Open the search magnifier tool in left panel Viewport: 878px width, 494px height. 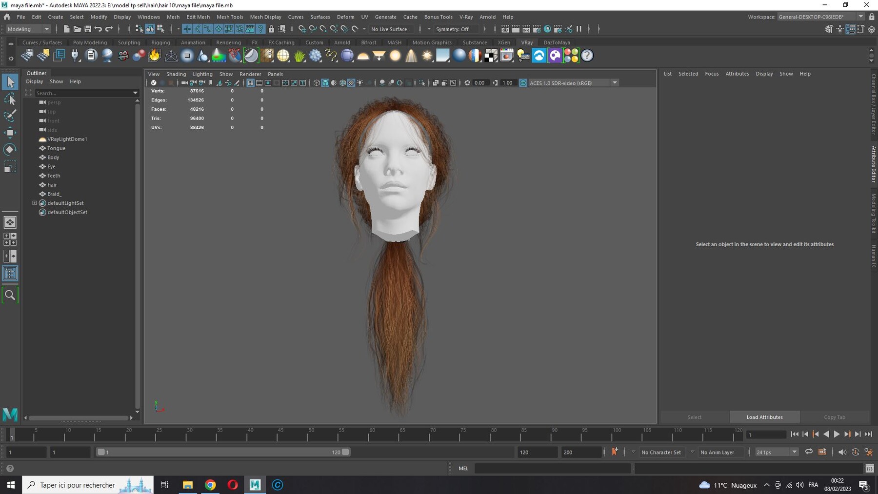[x=10, y=295]
